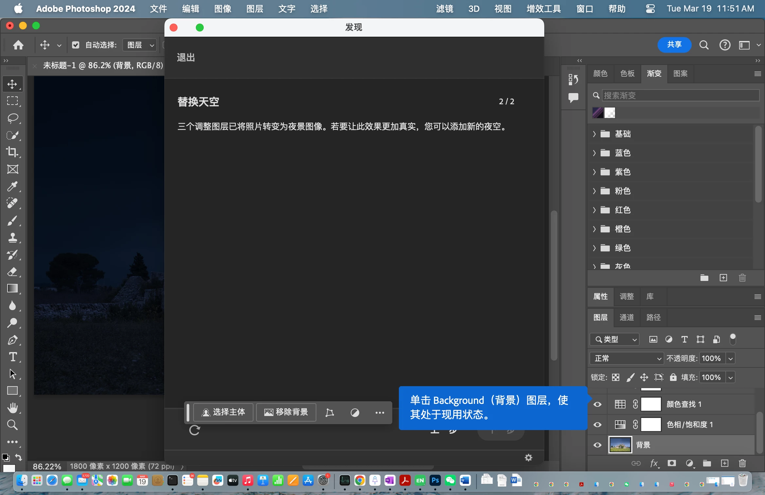This screenshot has width=765, height=495.
Task: Select the Hand tool
Action: point(12,408)
